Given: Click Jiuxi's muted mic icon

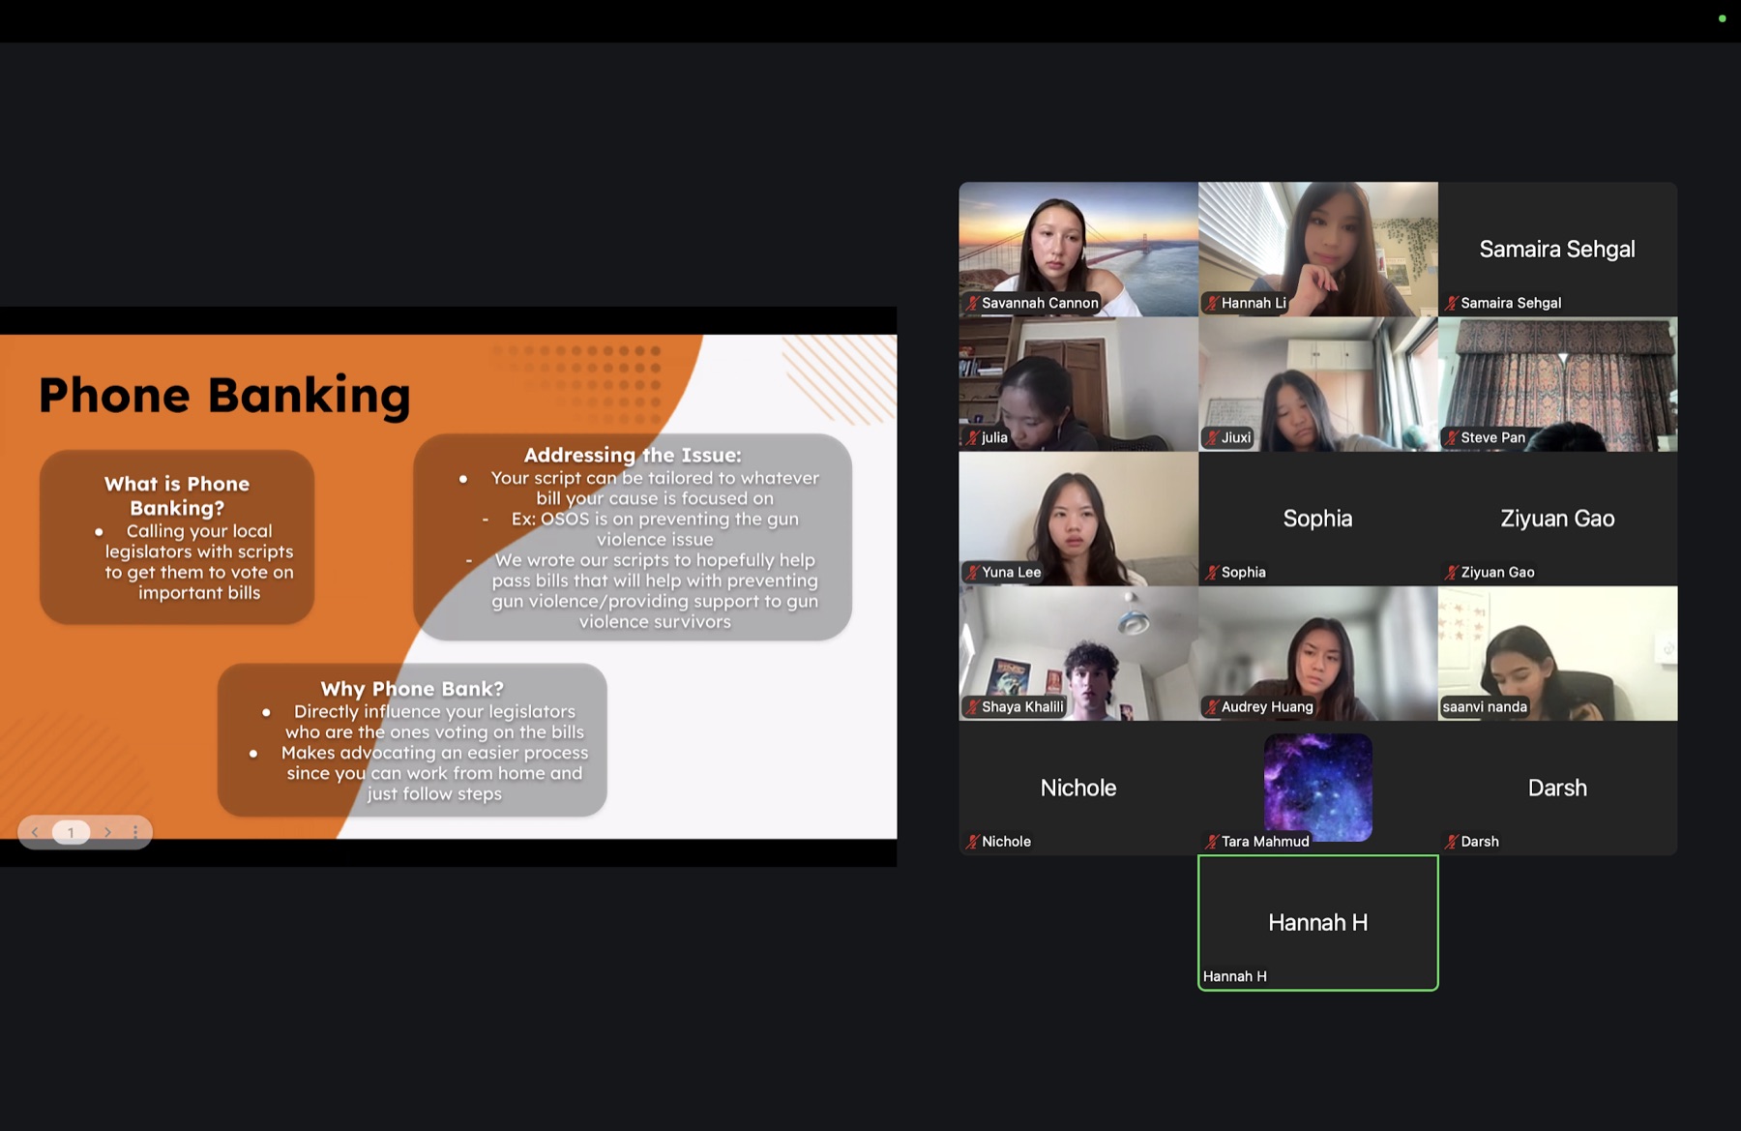Looking at the screenshot, I should [x=1211, y=437].
